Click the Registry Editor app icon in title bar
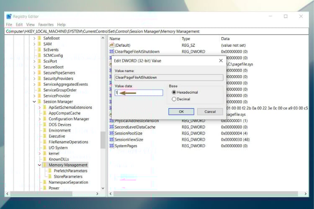Image resolution: width=314 pixels, height=209 pixels. [x=9, y=16]
